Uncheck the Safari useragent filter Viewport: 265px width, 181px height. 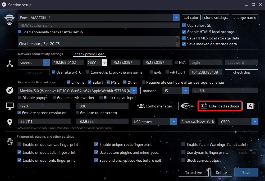tap(90, 82)
